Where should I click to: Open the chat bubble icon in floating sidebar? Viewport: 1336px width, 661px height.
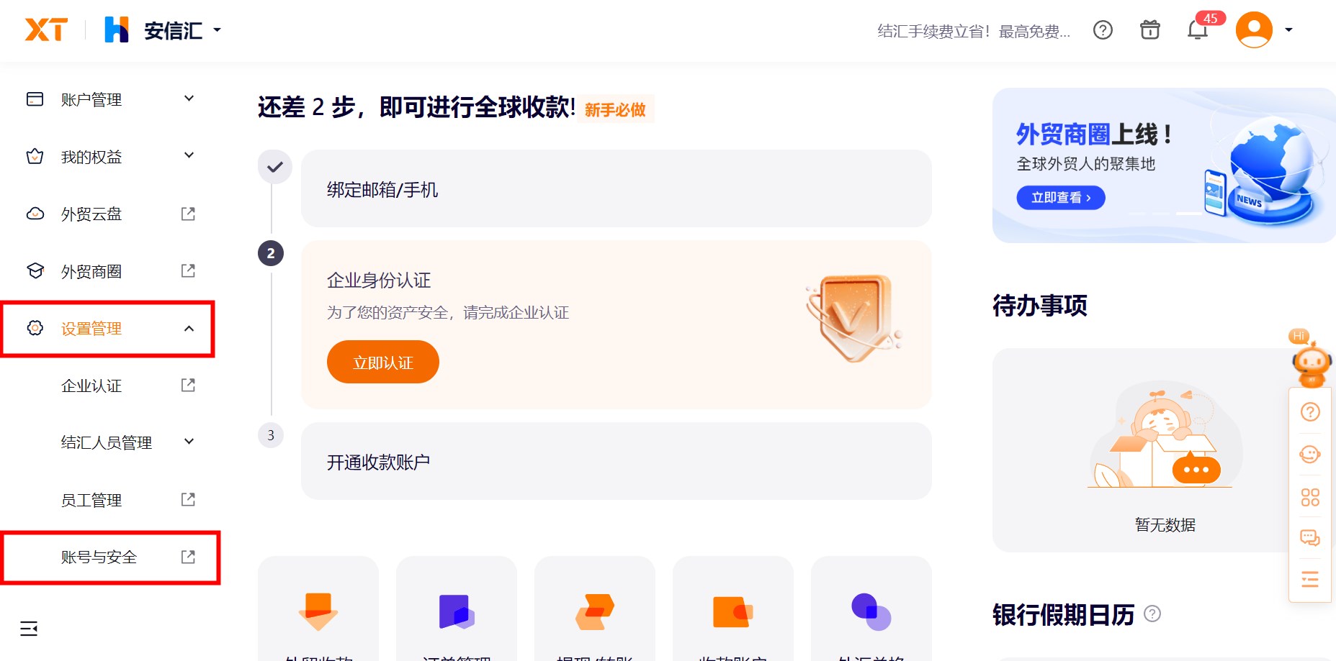(x=1310, y=537)
